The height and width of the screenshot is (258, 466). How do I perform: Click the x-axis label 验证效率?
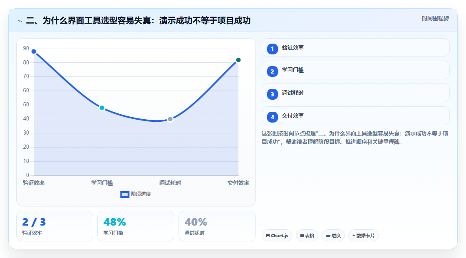(34, 183)
